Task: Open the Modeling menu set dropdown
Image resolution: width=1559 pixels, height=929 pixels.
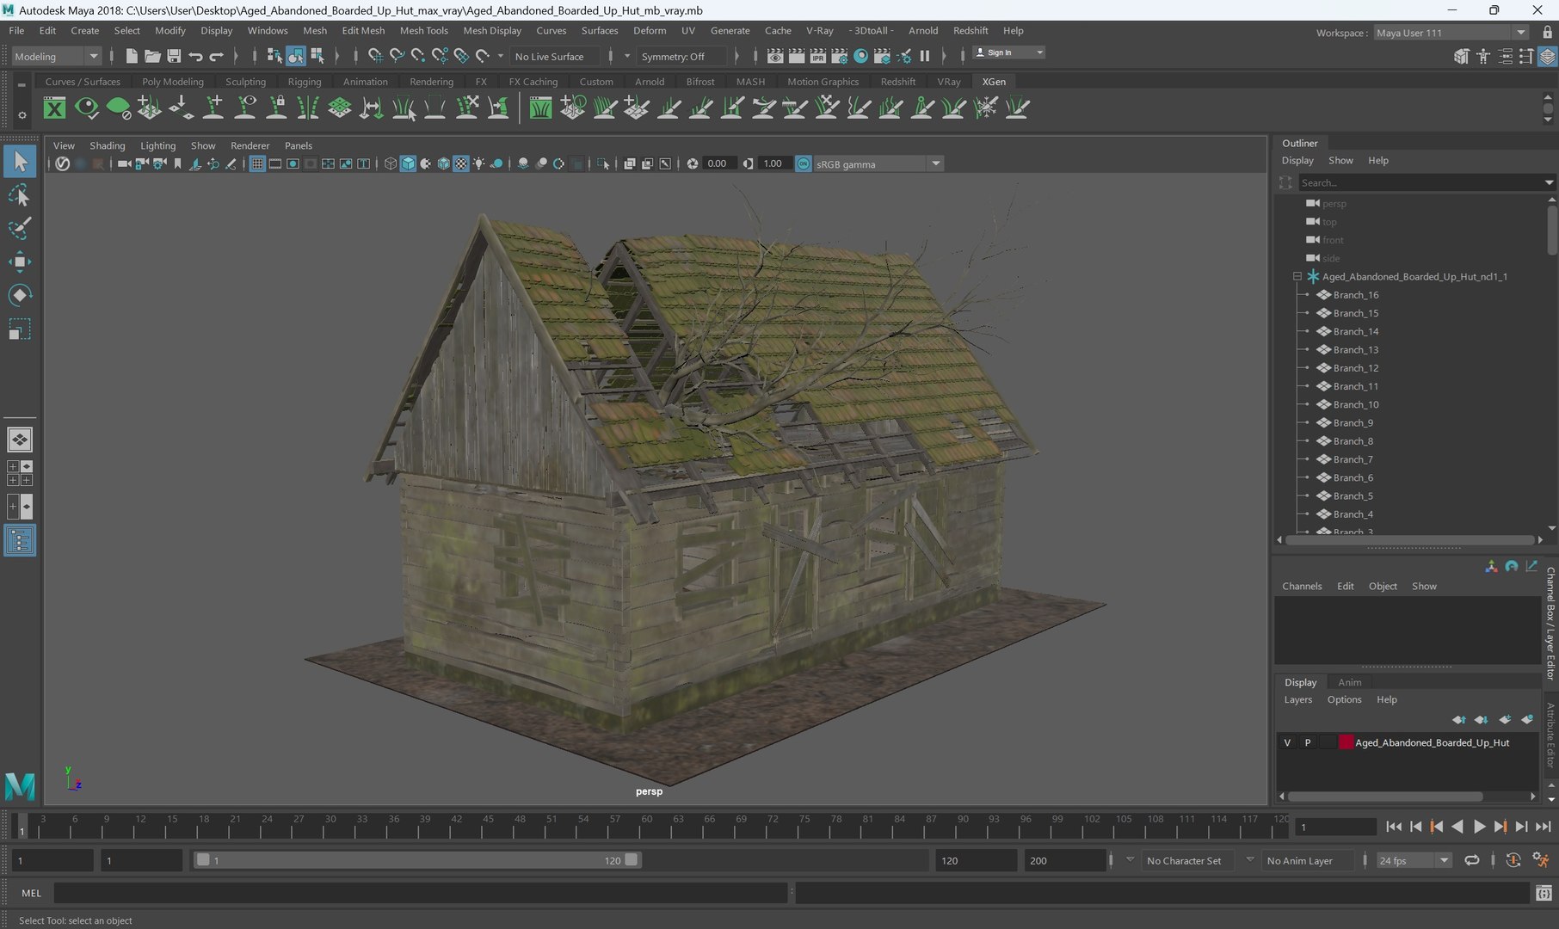Action: pyautogui.click(x=57, y=56)
